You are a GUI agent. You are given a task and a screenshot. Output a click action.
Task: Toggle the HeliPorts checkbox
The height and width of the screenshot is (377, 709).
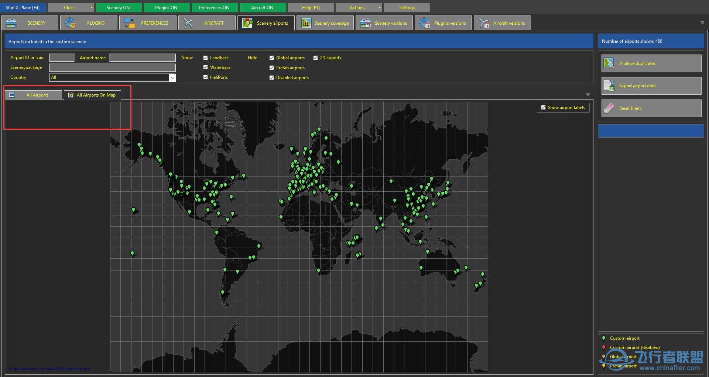click(205, 77)
